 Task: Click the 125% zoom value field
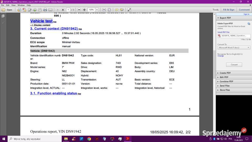(x=91, y=10)
